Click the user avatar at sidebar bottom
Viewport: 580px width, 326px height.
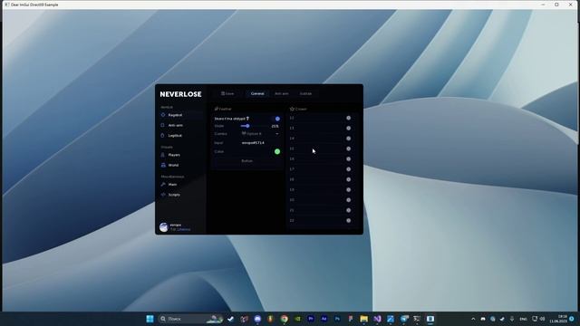(163, 227)
